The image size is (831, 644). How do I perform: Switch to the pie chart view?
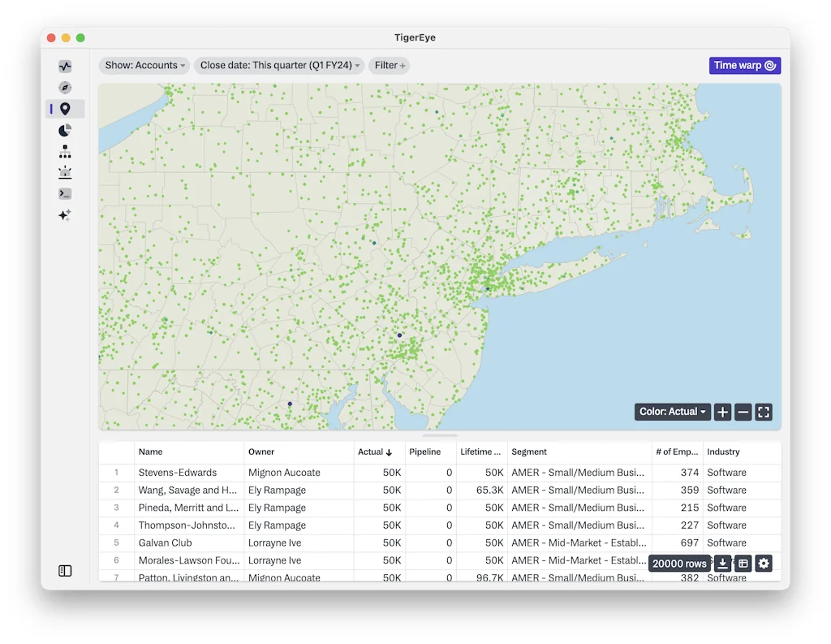click(65, 130)
